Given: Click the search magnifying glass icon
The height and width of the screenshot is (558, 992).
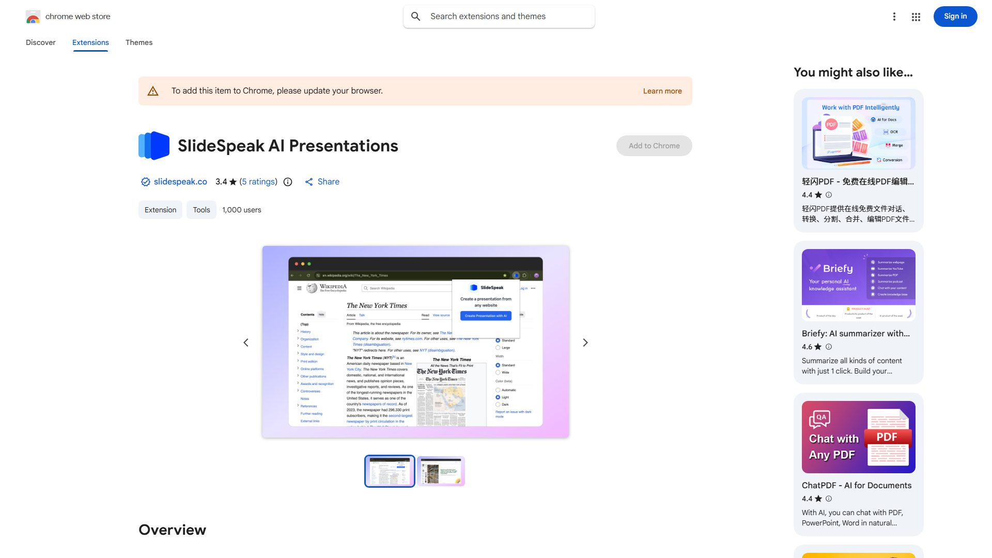Looking at the screenshot, I should [x=416, y=16].
